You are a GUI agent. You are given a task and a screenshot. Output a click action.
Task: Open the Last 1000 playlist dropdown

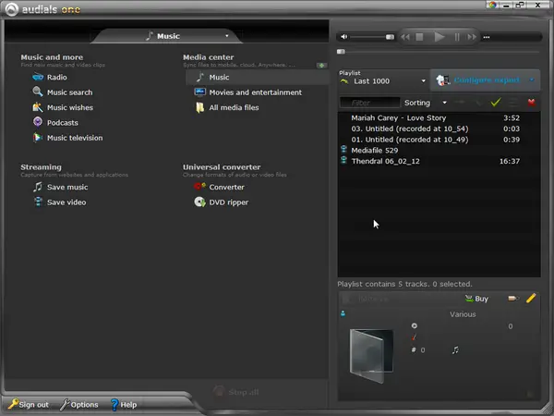coord(423,81)
